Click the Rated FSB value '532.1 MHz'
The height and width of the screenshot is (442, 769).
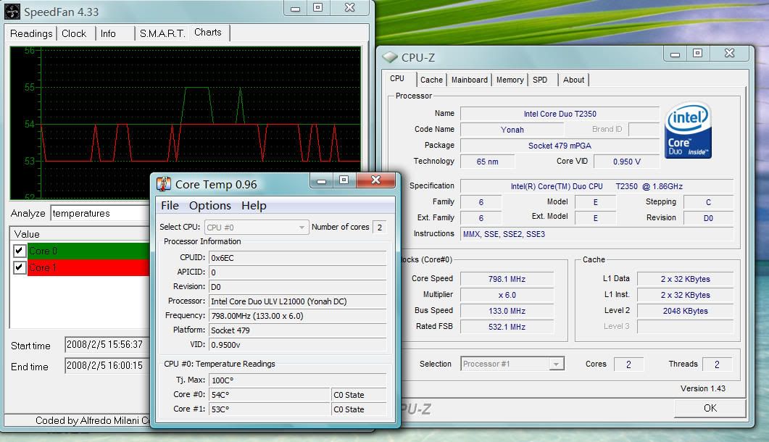507,327
